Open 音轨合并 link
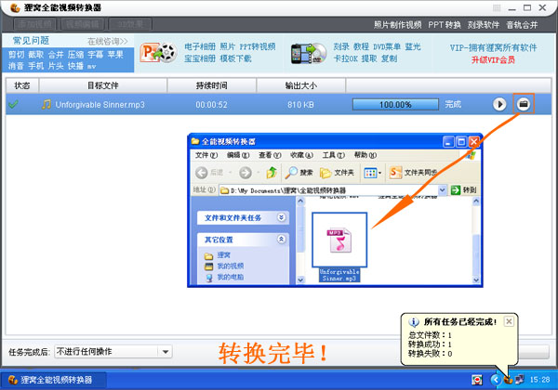Viewport: 558px width, 390px height. click(522, 25)
